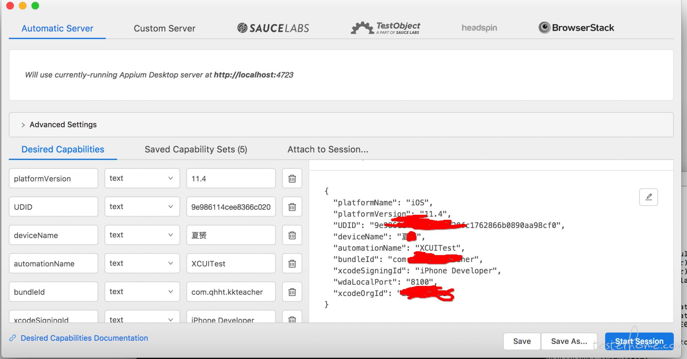Open the headspin server tab
Image resolution: width=687 pixels, height=359 pixels.
479,28
